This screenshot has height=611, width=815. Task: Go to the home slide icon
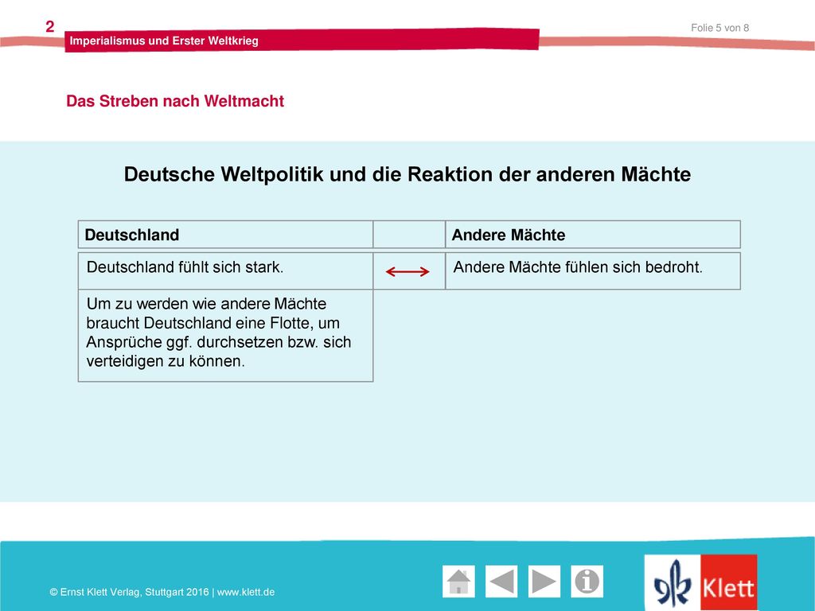[x=458, y=582]
